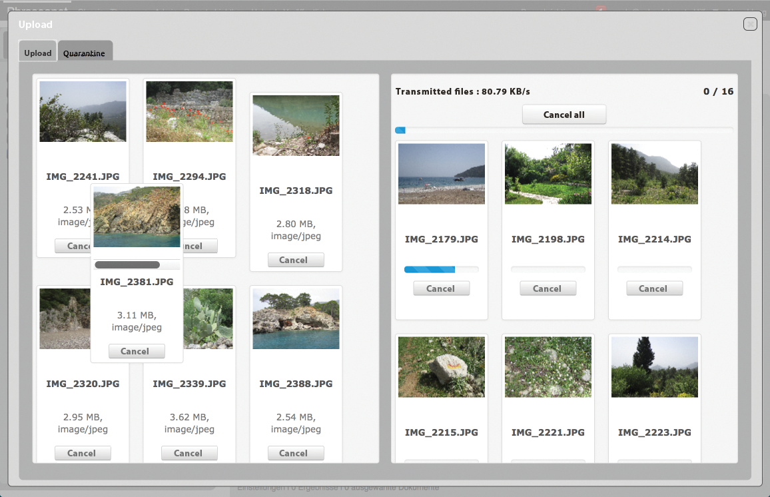Viewport: 770px width, 497px height.
Task: Select the Upload tab
Action: pos(37,52)
